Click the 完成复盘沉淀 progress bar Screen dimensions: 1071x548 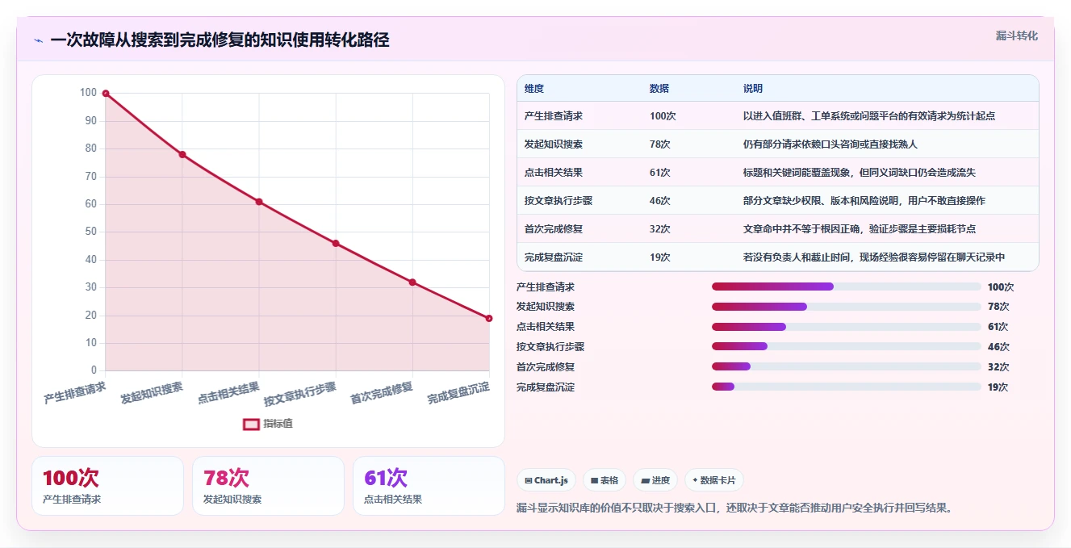click(846, 387)
